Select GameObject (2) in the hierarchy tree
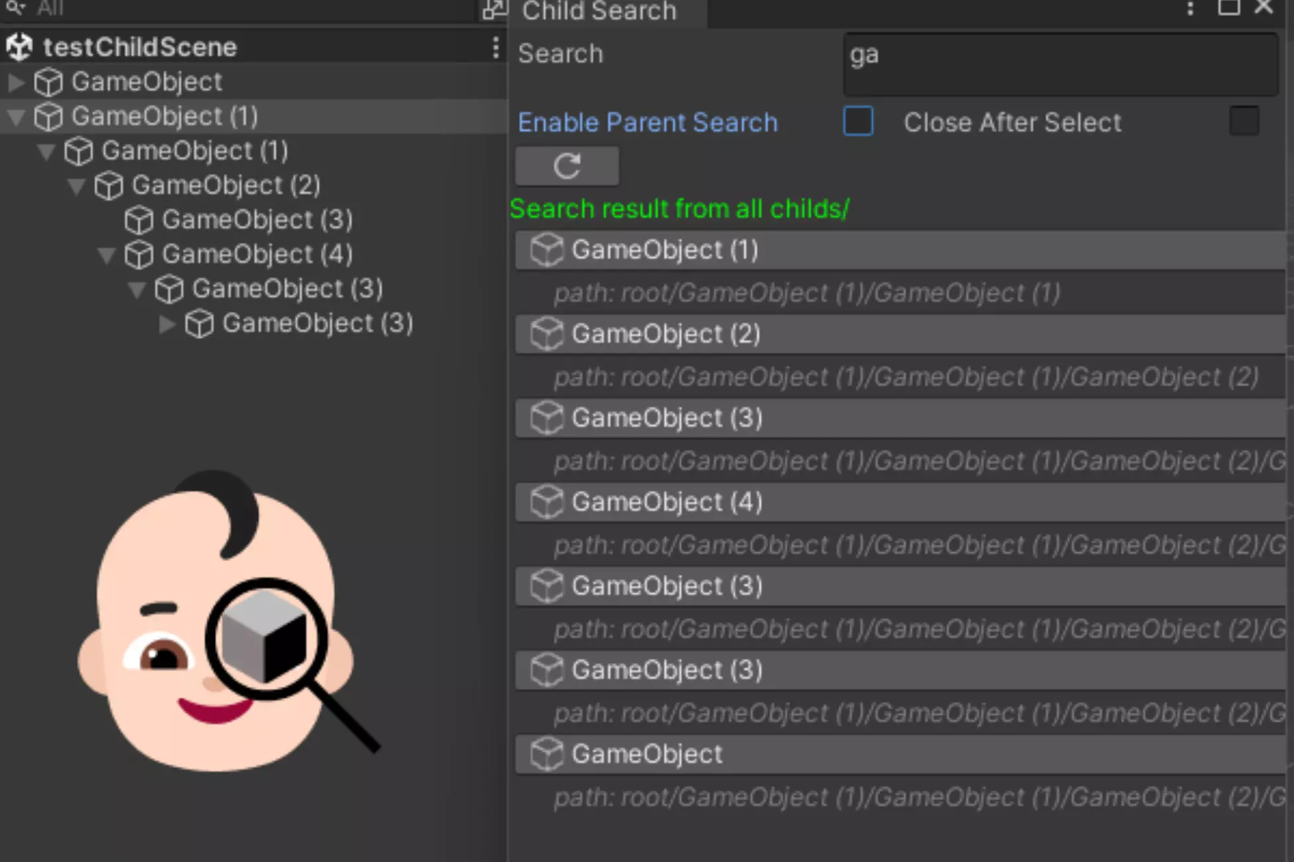Image resolution: width=1294 pixels, height=862 pixels. click(x=226, y=186)
